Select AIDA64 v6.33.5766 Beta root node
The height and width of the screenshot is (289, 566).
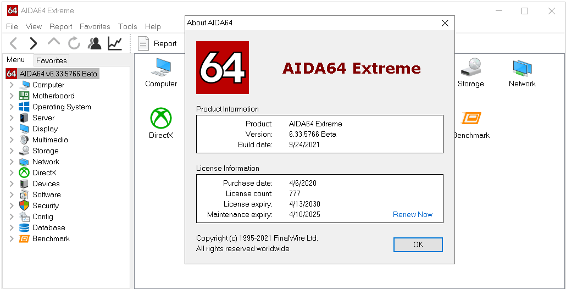click(52, 74)
